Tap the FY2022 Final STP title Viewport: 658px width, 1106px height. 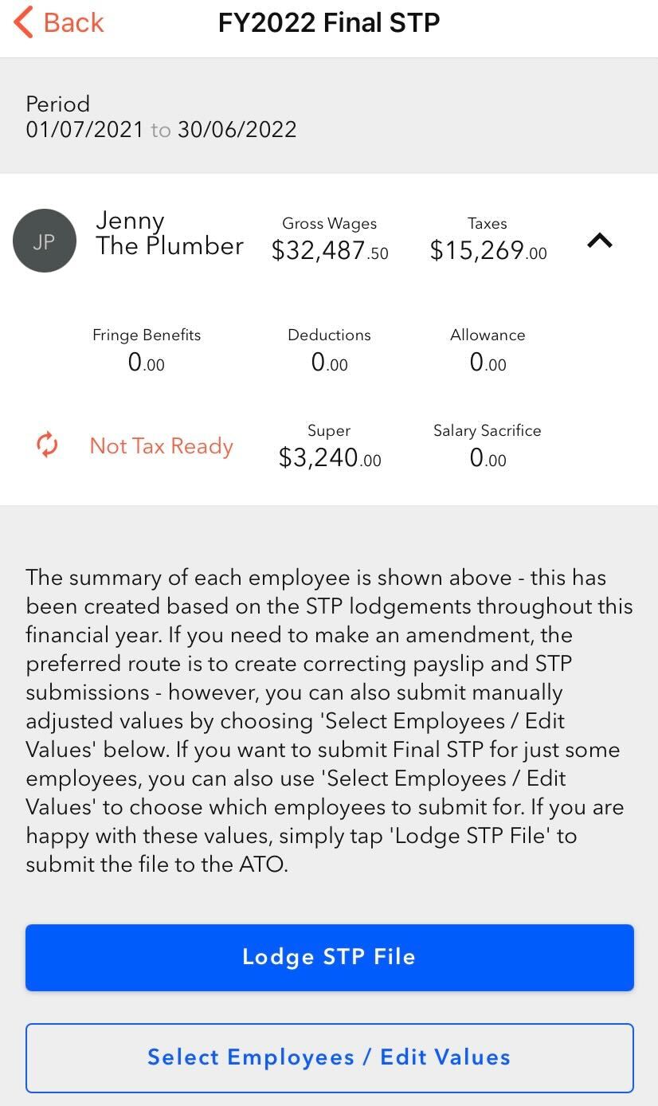pyautogui.click(x=329, y=22)
